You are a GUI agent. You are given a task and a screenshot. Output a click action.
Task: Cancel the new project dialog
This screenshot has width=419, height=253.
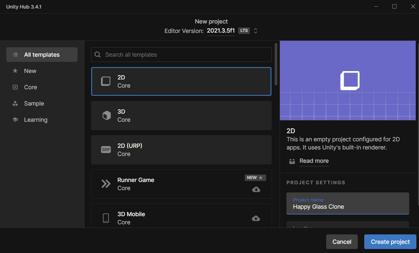(342, 242)
